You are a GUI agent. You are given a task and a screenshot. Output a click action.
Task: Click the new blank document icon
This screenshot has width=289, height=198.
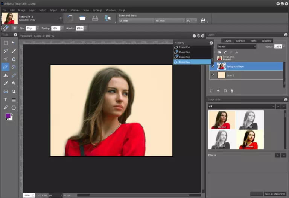tap(70, 18)
